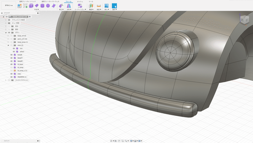Open the 対称 symmetry menu
This screenshot has height=143, width=253.
[68, 10]
